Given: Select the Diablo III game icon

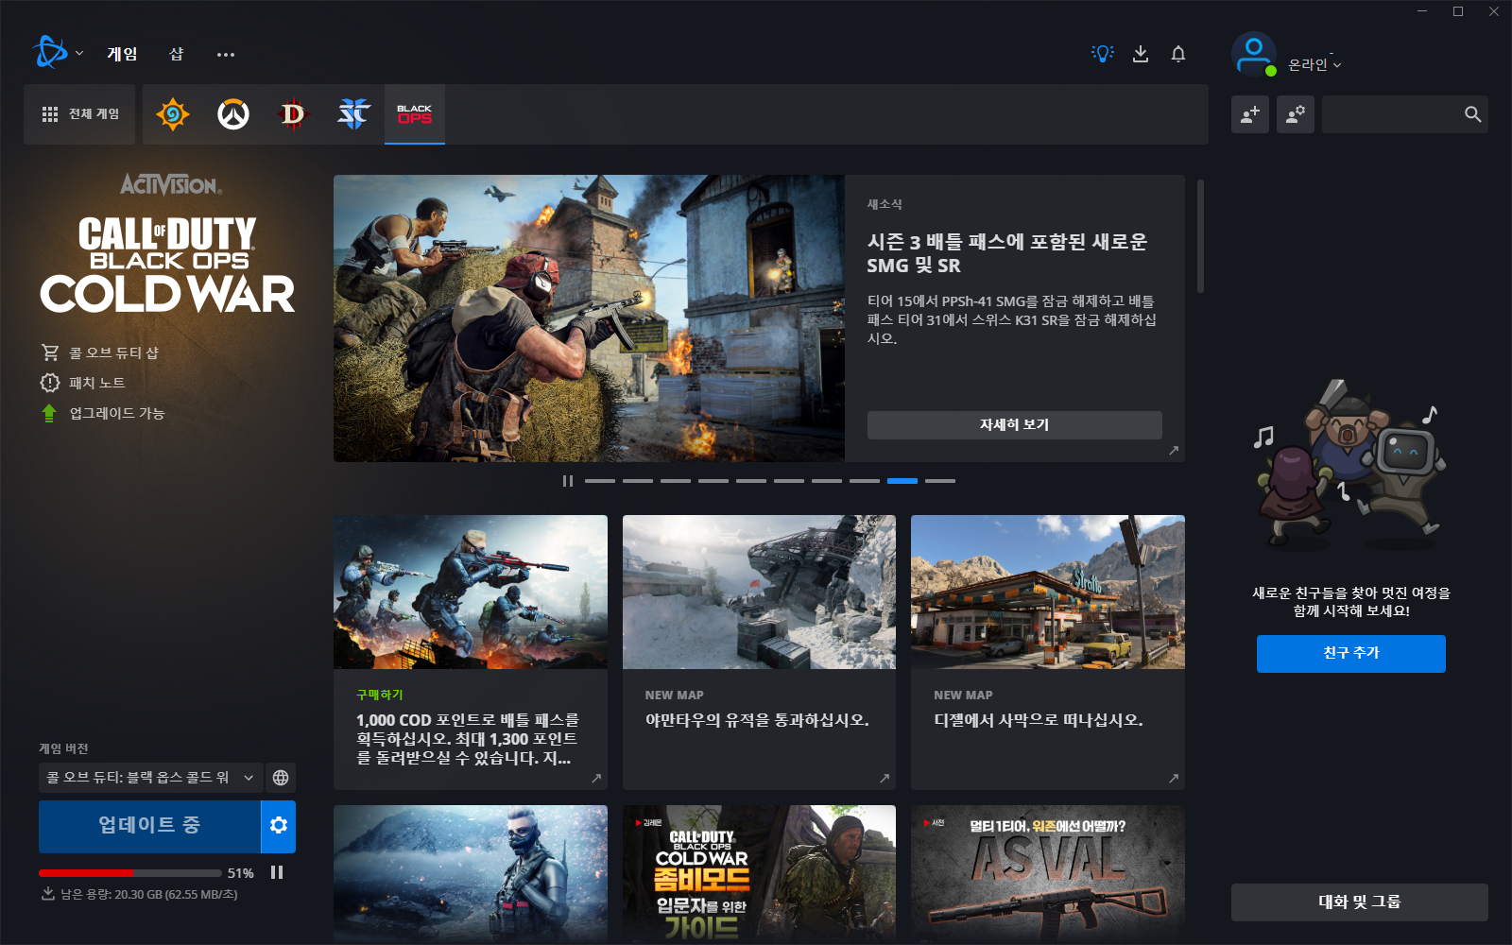Looking at the screenshot, I should point(294,114).
